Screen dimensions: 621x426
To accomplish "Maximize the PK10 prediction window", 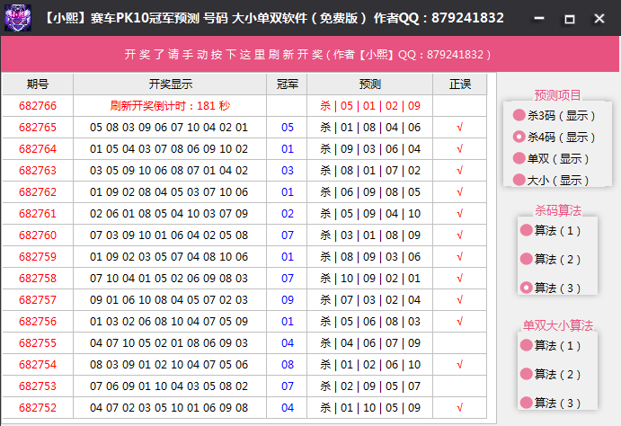I will click(570, 18).
